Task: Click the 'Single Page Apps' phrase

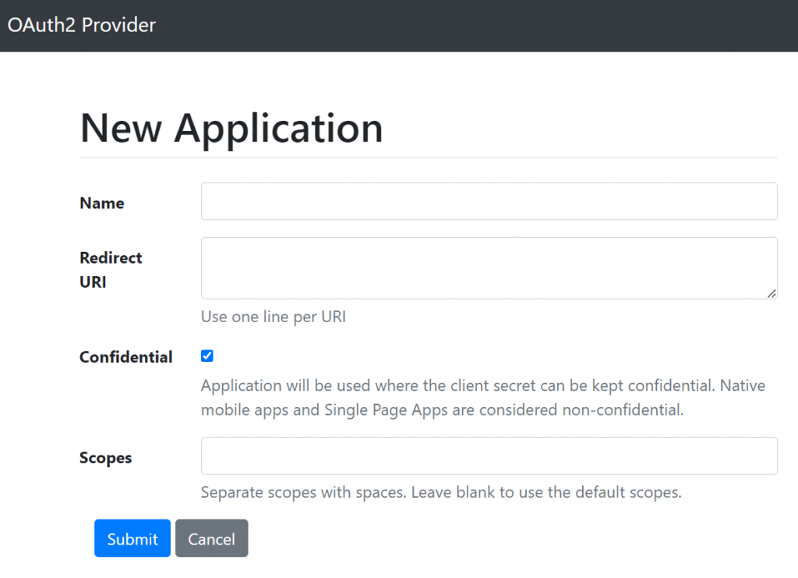Action: coord(386,410)
